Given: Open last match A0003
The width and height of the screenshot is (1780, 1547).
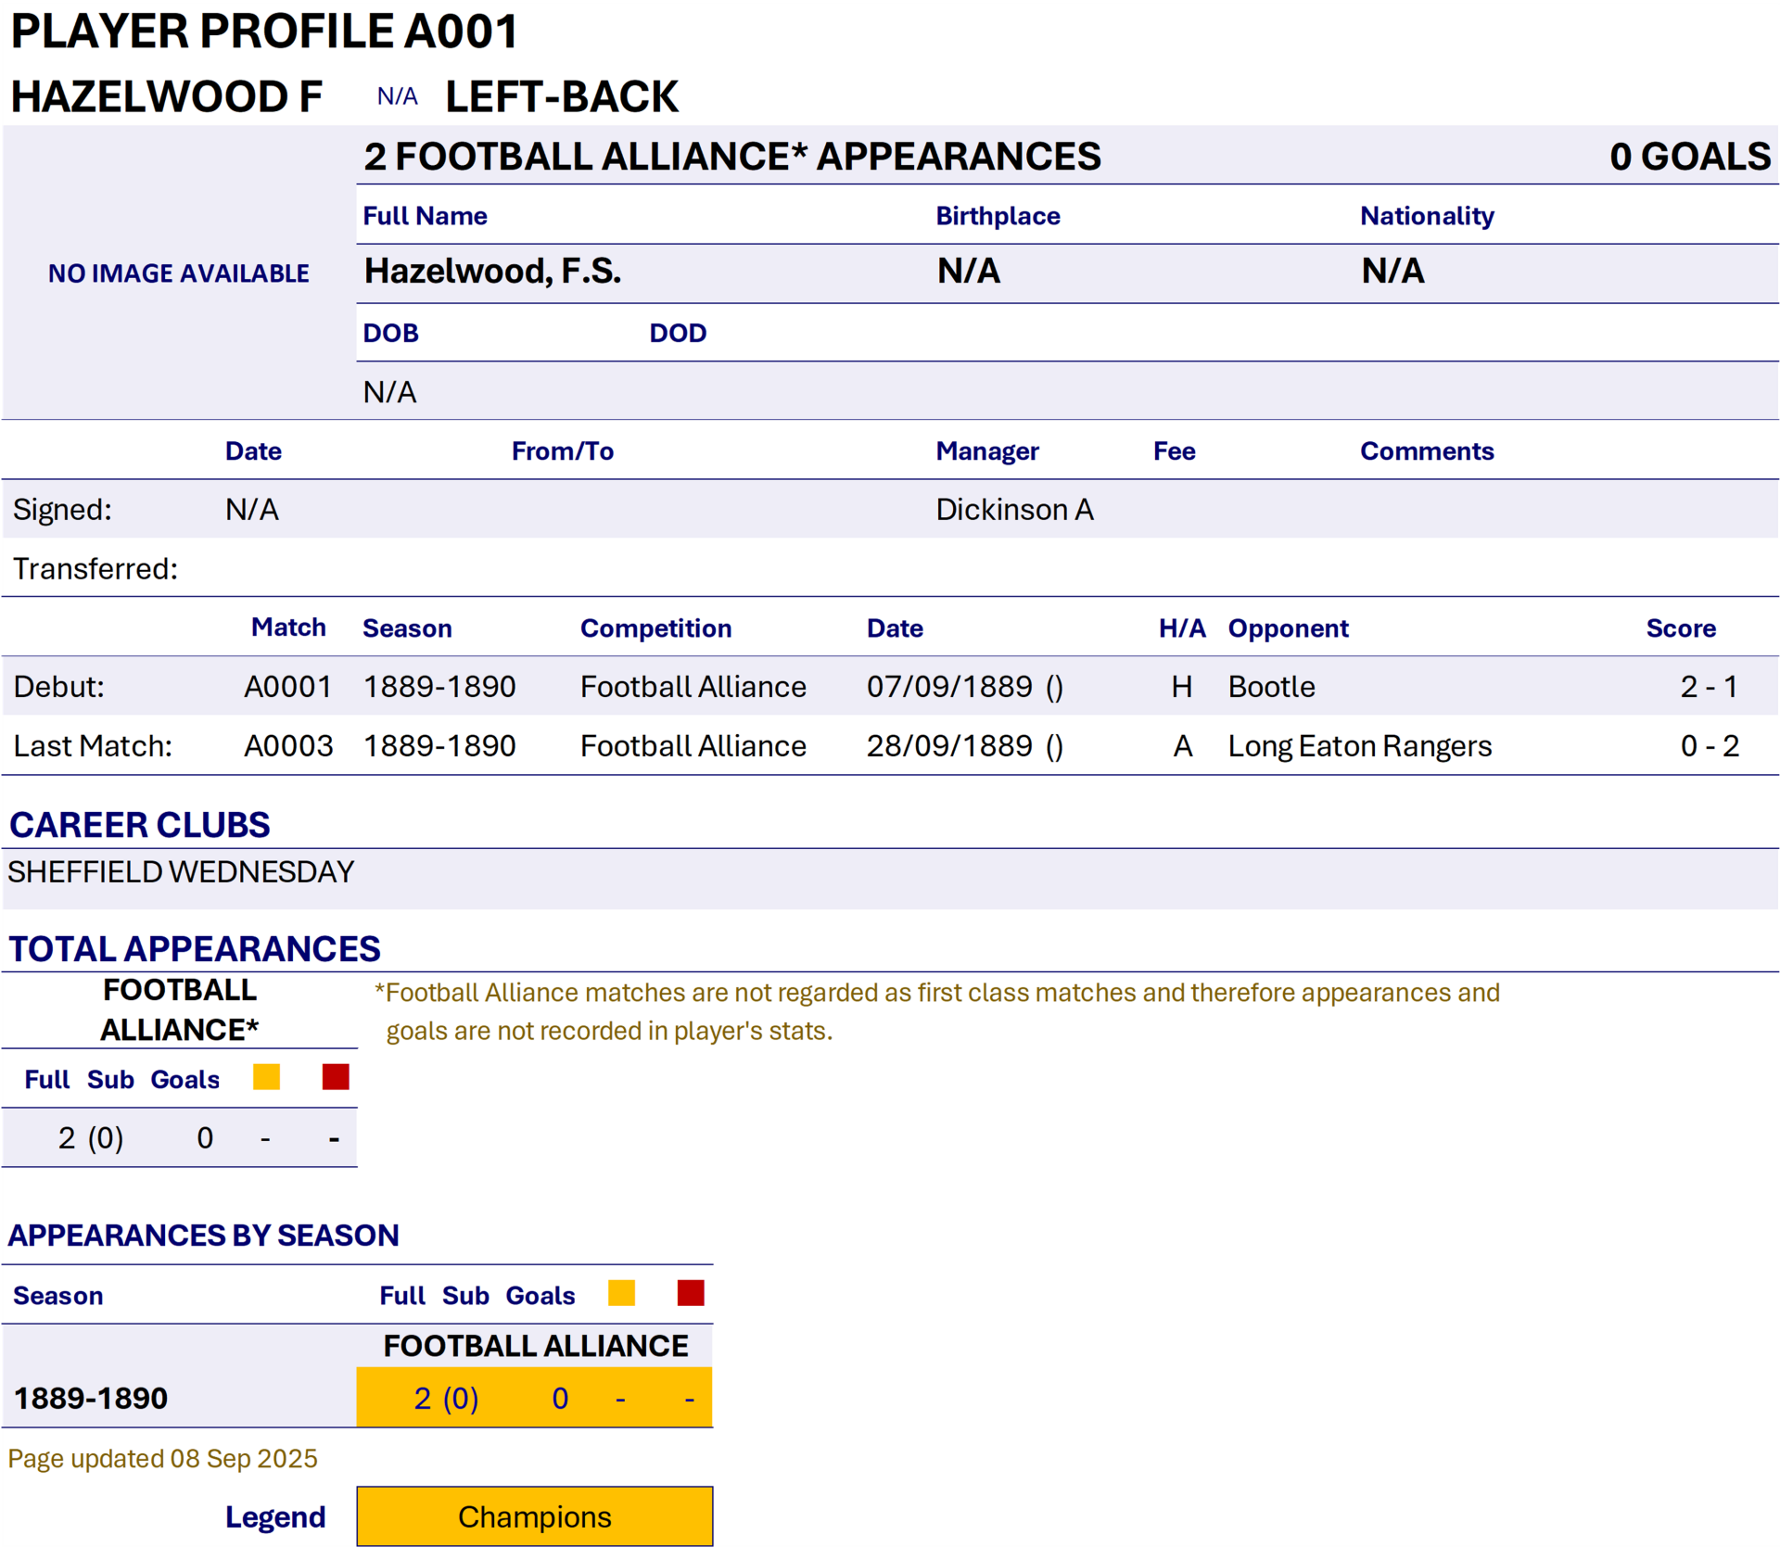Looking at the screenshot, I should [287, 746].
